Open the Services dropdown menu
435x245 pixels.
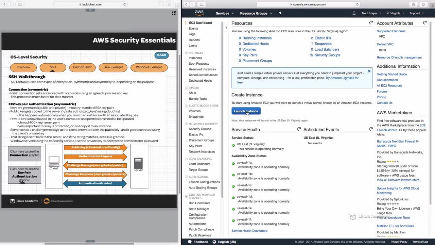pyautogui.click(x=225, y=13)
